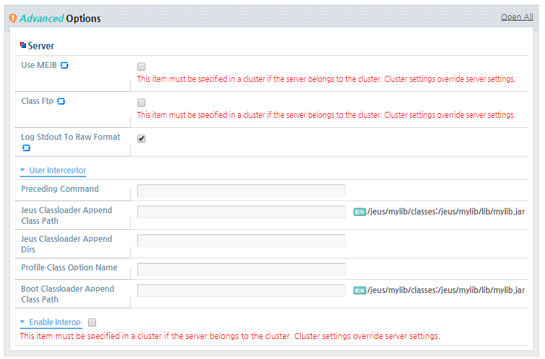This screenshot has width=545, height=359.
Task: Enable the Class Ftp checkbox
Action: [141, 103]
